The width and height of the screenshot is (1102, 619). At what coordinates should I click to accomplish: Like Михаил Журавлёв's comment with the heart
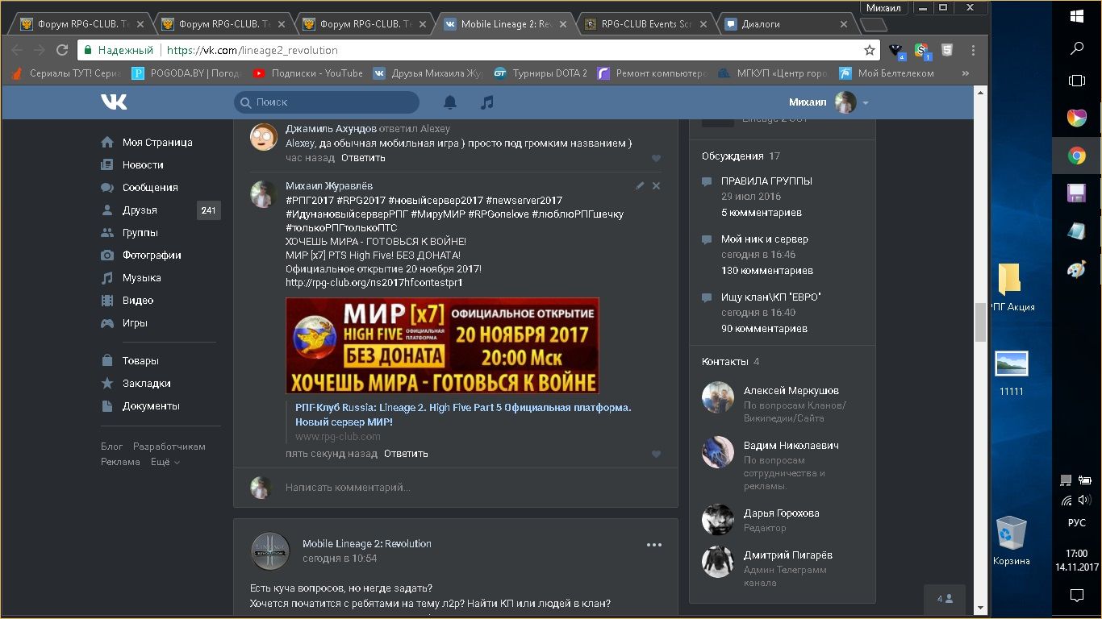pyautogui.click(x=656, y=454)
